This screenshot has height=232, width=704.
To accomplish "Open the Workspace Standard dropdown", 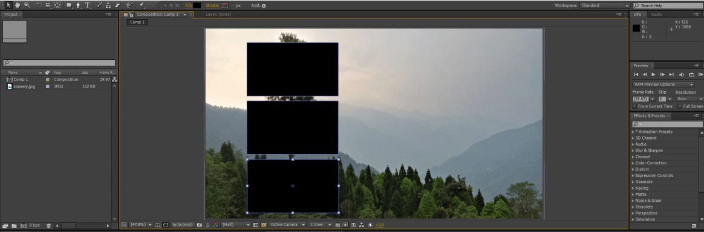I will 605,6.
